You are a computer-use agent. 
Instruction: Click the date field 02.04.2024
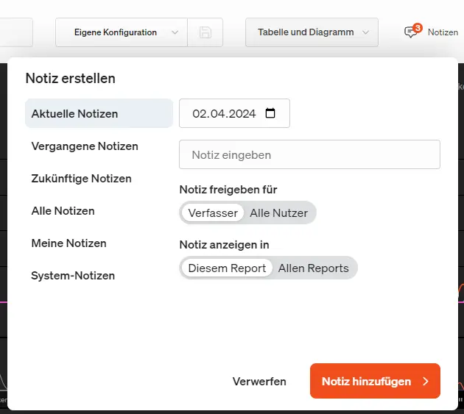[234, 113]
